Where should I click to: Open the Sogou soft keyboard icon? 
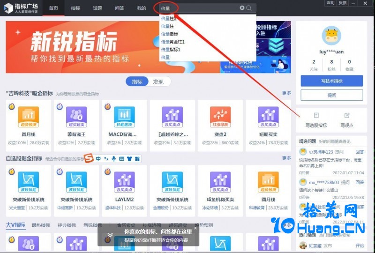point(121,158)
